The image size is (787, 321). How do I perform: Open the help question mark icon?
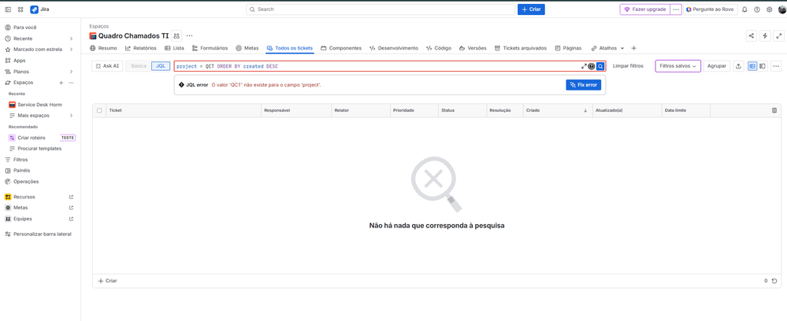pos(757,9)
